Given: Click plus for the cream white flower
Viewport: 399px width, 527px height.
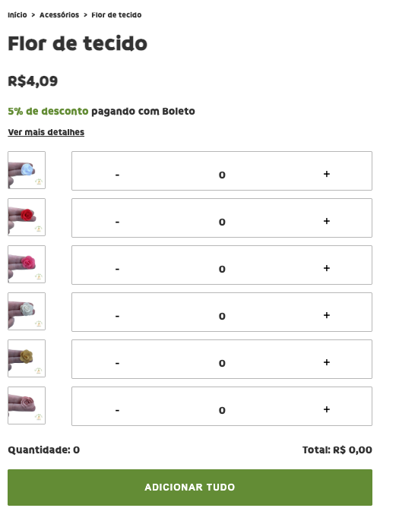Looking at the screenshot, I should coord(326,315).
